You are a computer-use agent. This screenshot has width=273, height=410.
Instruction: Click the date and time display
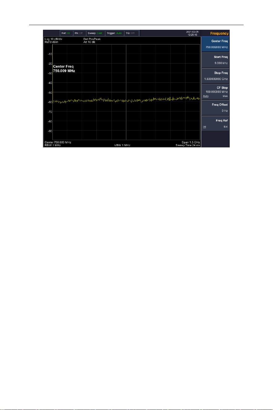192,33
